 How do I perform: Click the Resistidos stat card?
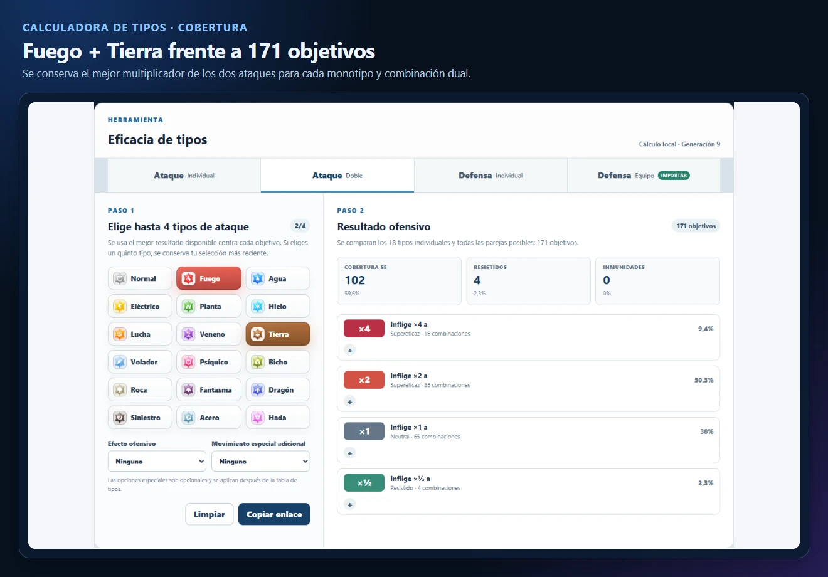coord(528,281)
